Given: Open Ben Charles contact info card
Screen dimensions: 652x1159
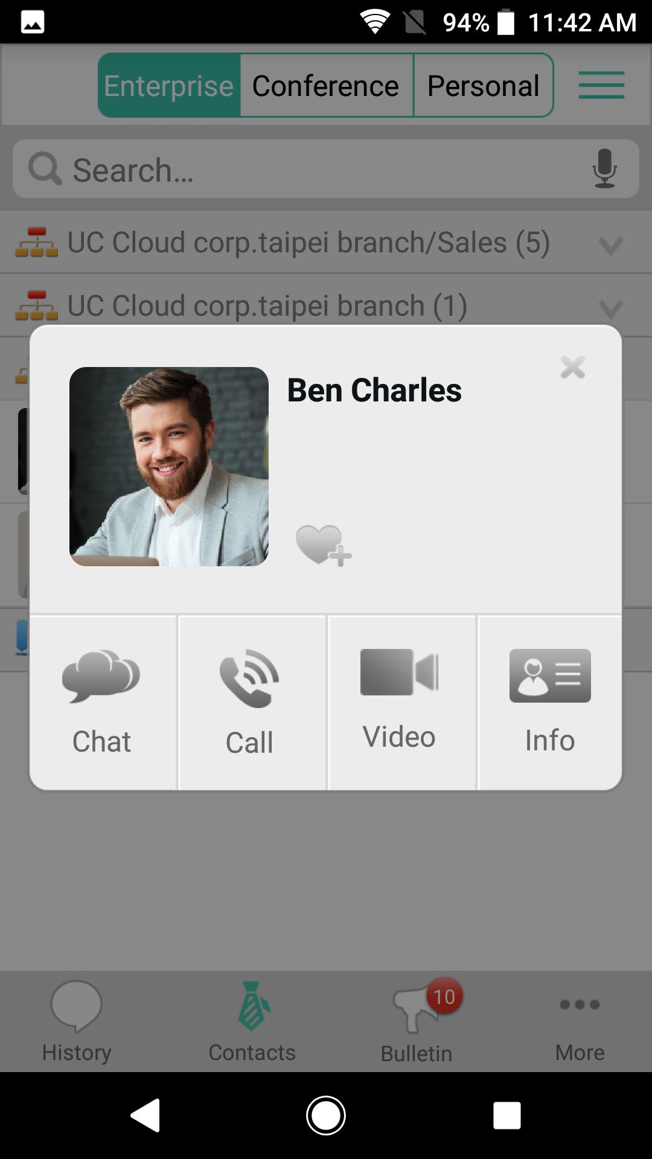Looking at the screenshot, I should point(549,703).
